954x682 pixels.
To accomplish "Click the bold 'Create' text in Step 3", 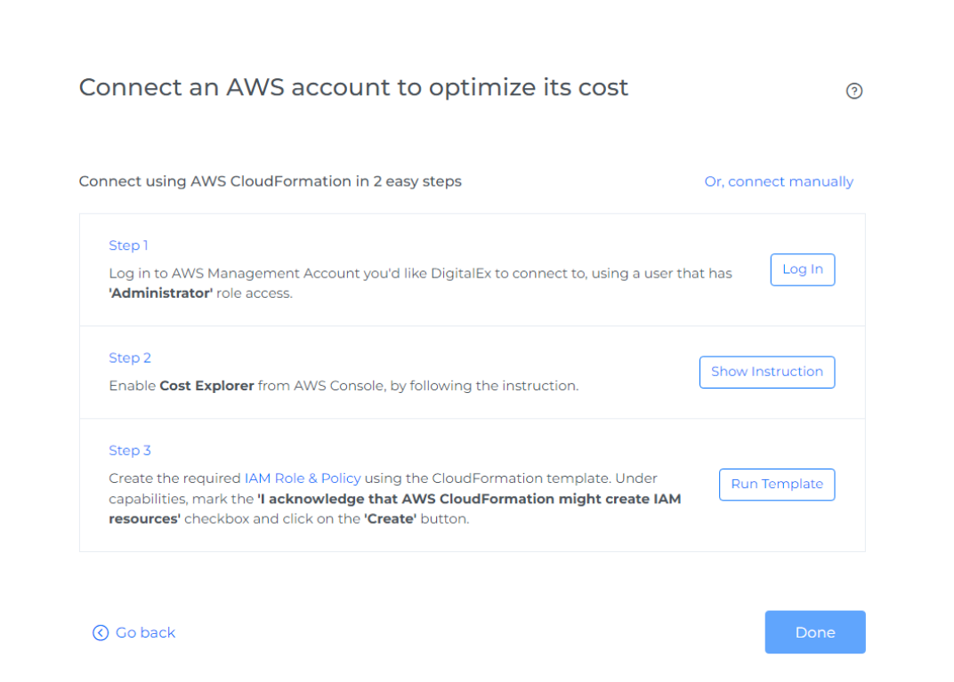I will (x=390, y=519).
